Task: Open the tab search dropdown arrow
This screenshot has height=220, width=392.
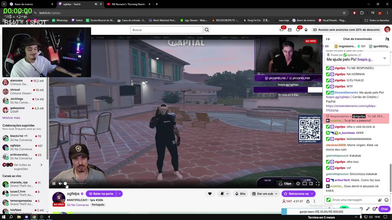Action: [4, 4]
